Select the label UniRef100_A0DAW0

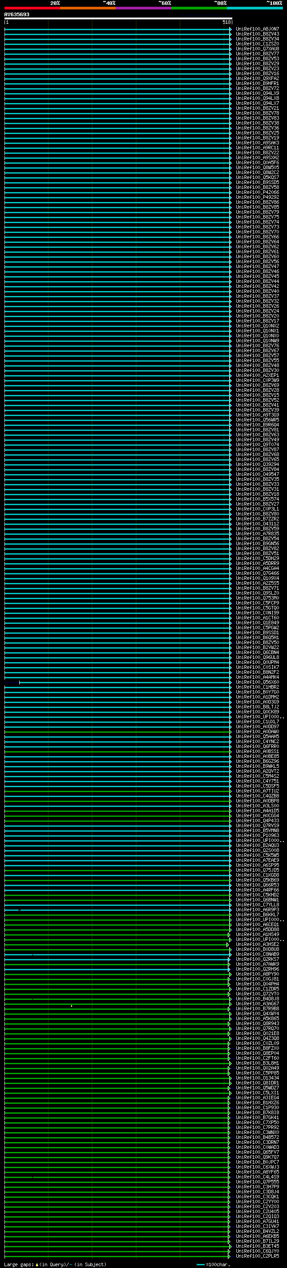click(x=257, y=731)
